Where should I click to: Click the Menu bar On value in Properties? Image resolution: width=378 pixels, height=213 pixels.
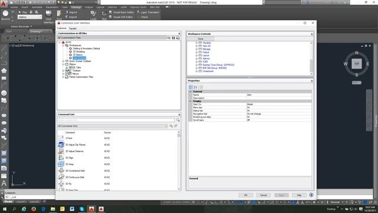[x=279, y=108]
